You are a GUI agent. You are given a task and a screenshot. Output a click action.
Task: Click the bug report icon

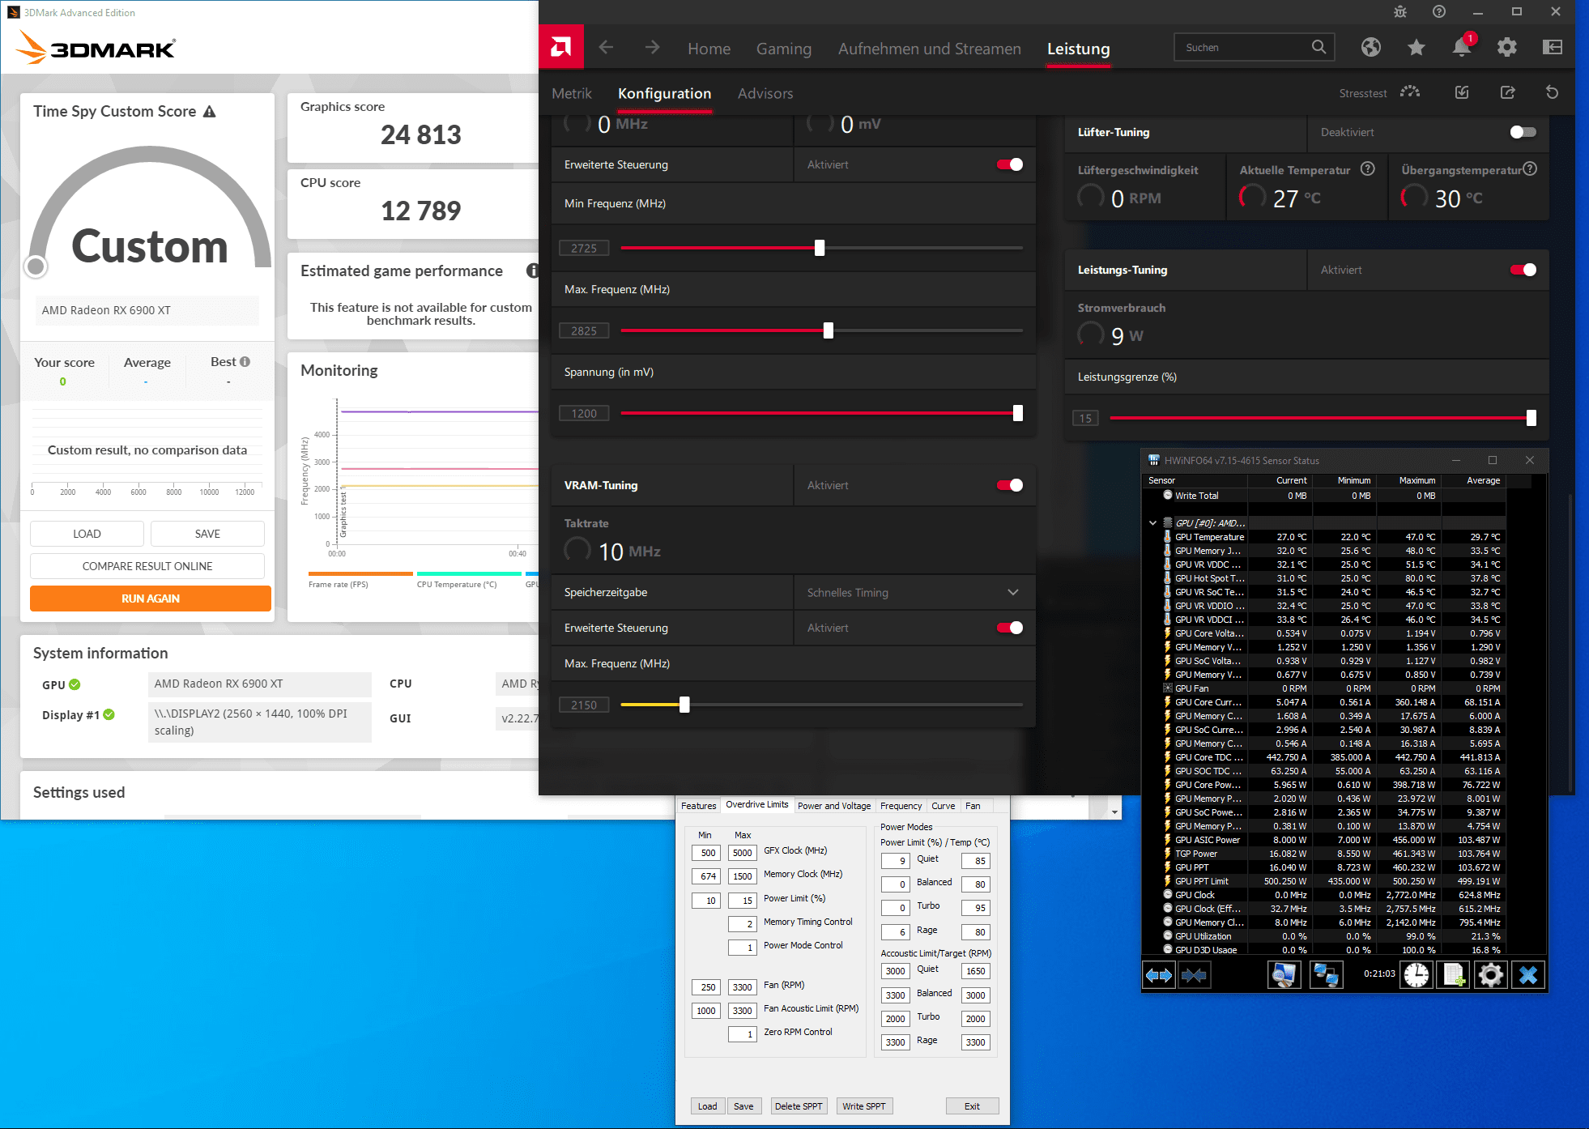point(1400,12)
